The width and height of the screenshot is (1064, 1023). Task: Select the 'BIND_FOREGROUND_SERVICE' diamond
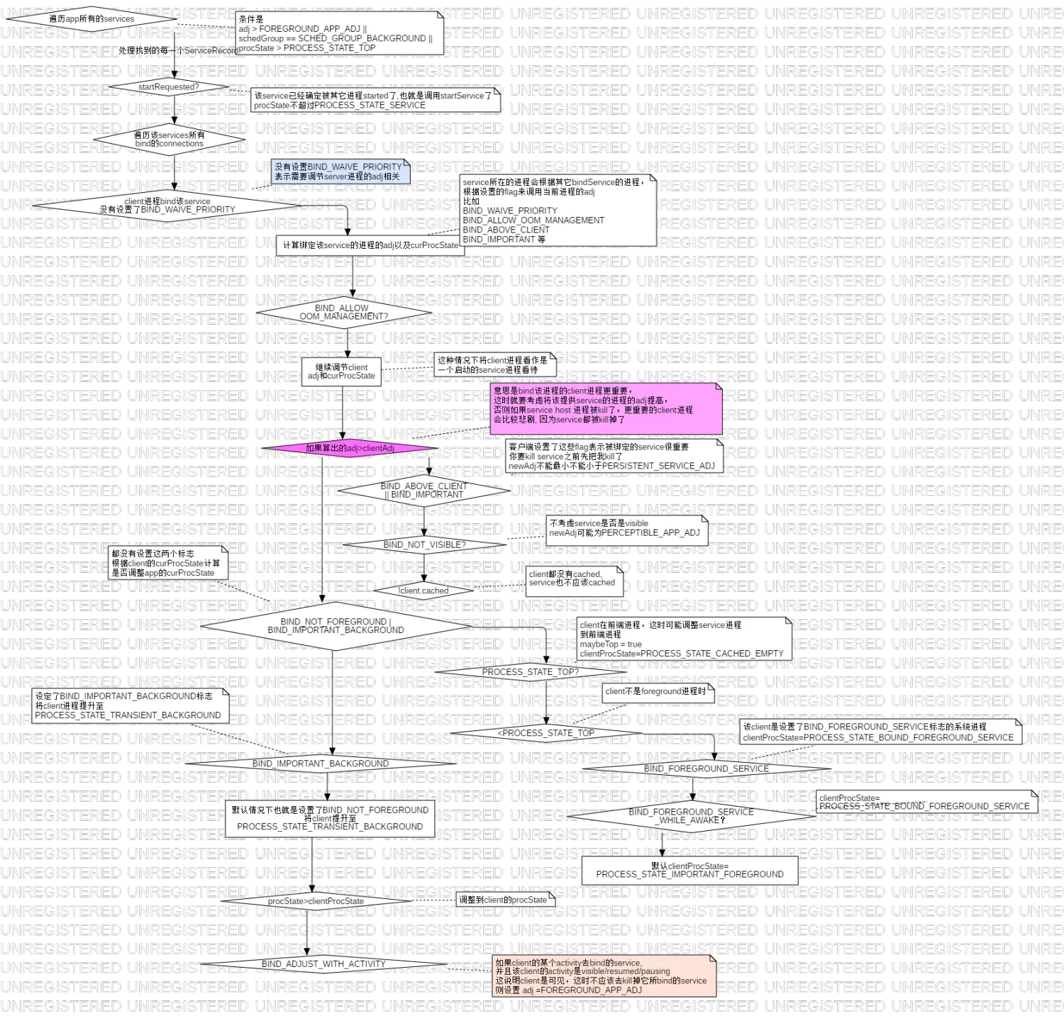[x=706, y=768]
